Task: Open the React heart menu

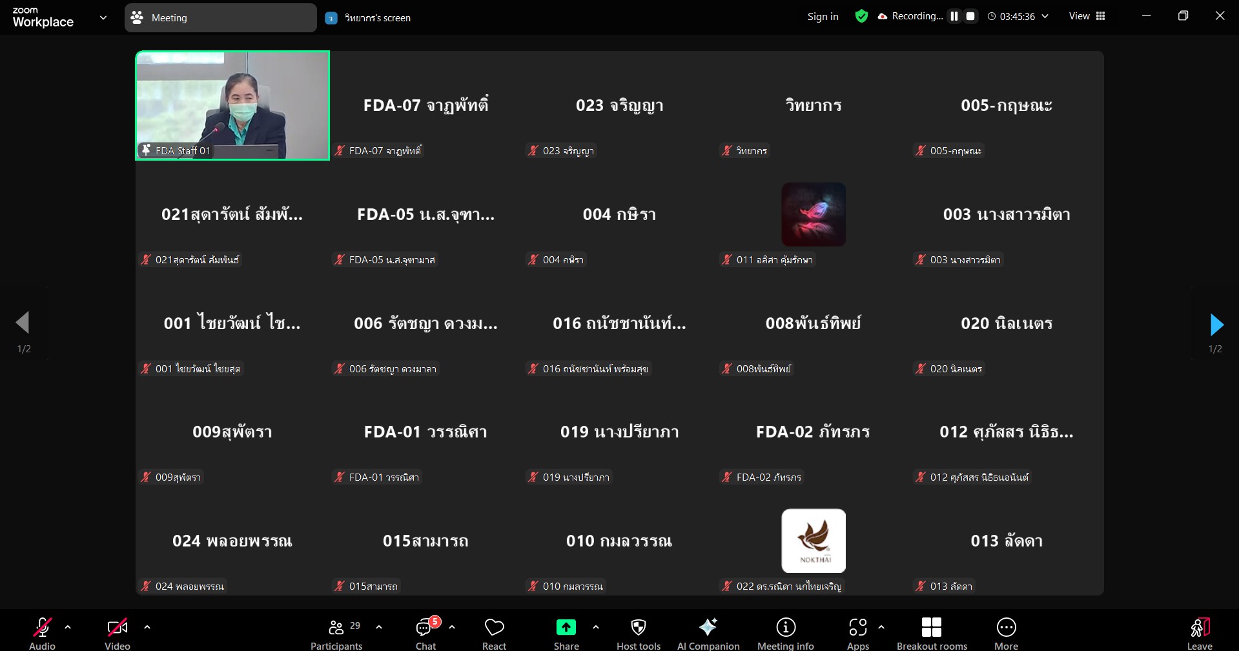Action: (495, 632)
